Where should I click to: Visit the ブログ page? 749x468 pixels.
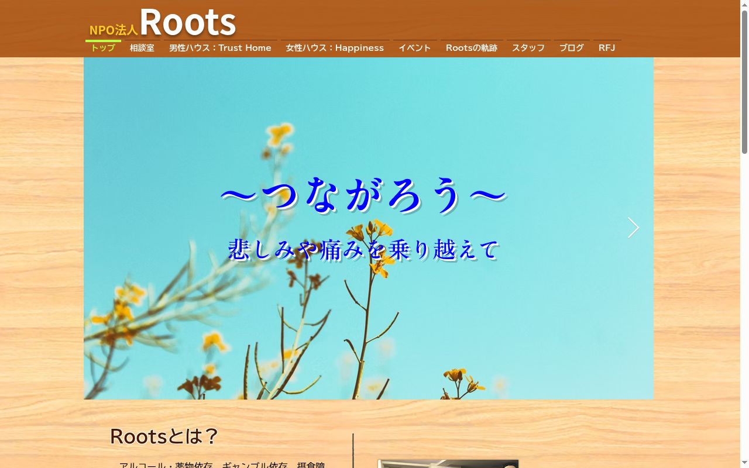[x=572, y=48]
